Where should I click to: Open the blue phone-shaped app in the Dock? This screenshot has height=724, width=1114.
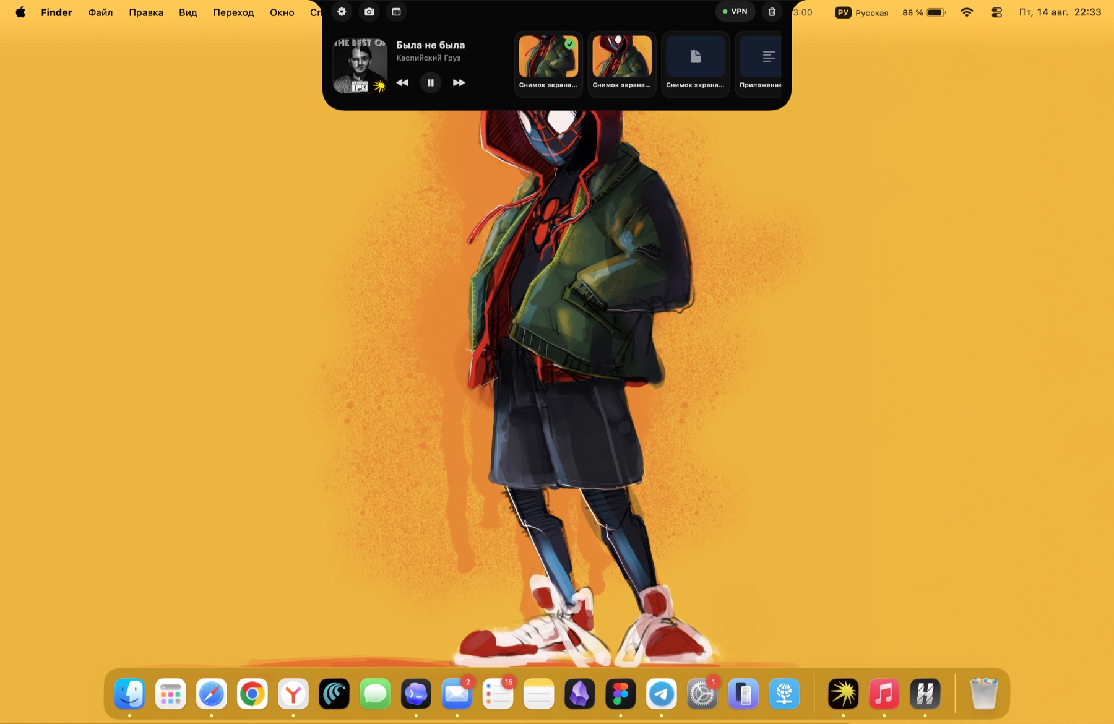(743, 694)
